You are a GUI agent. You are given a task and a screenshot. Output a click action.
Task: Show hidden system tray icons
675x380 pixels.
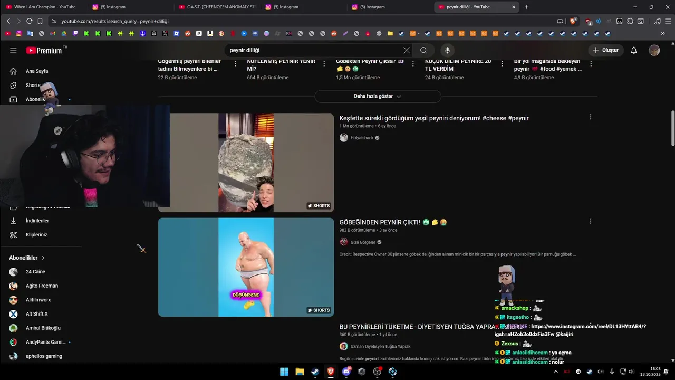click(x=555, y=372)
